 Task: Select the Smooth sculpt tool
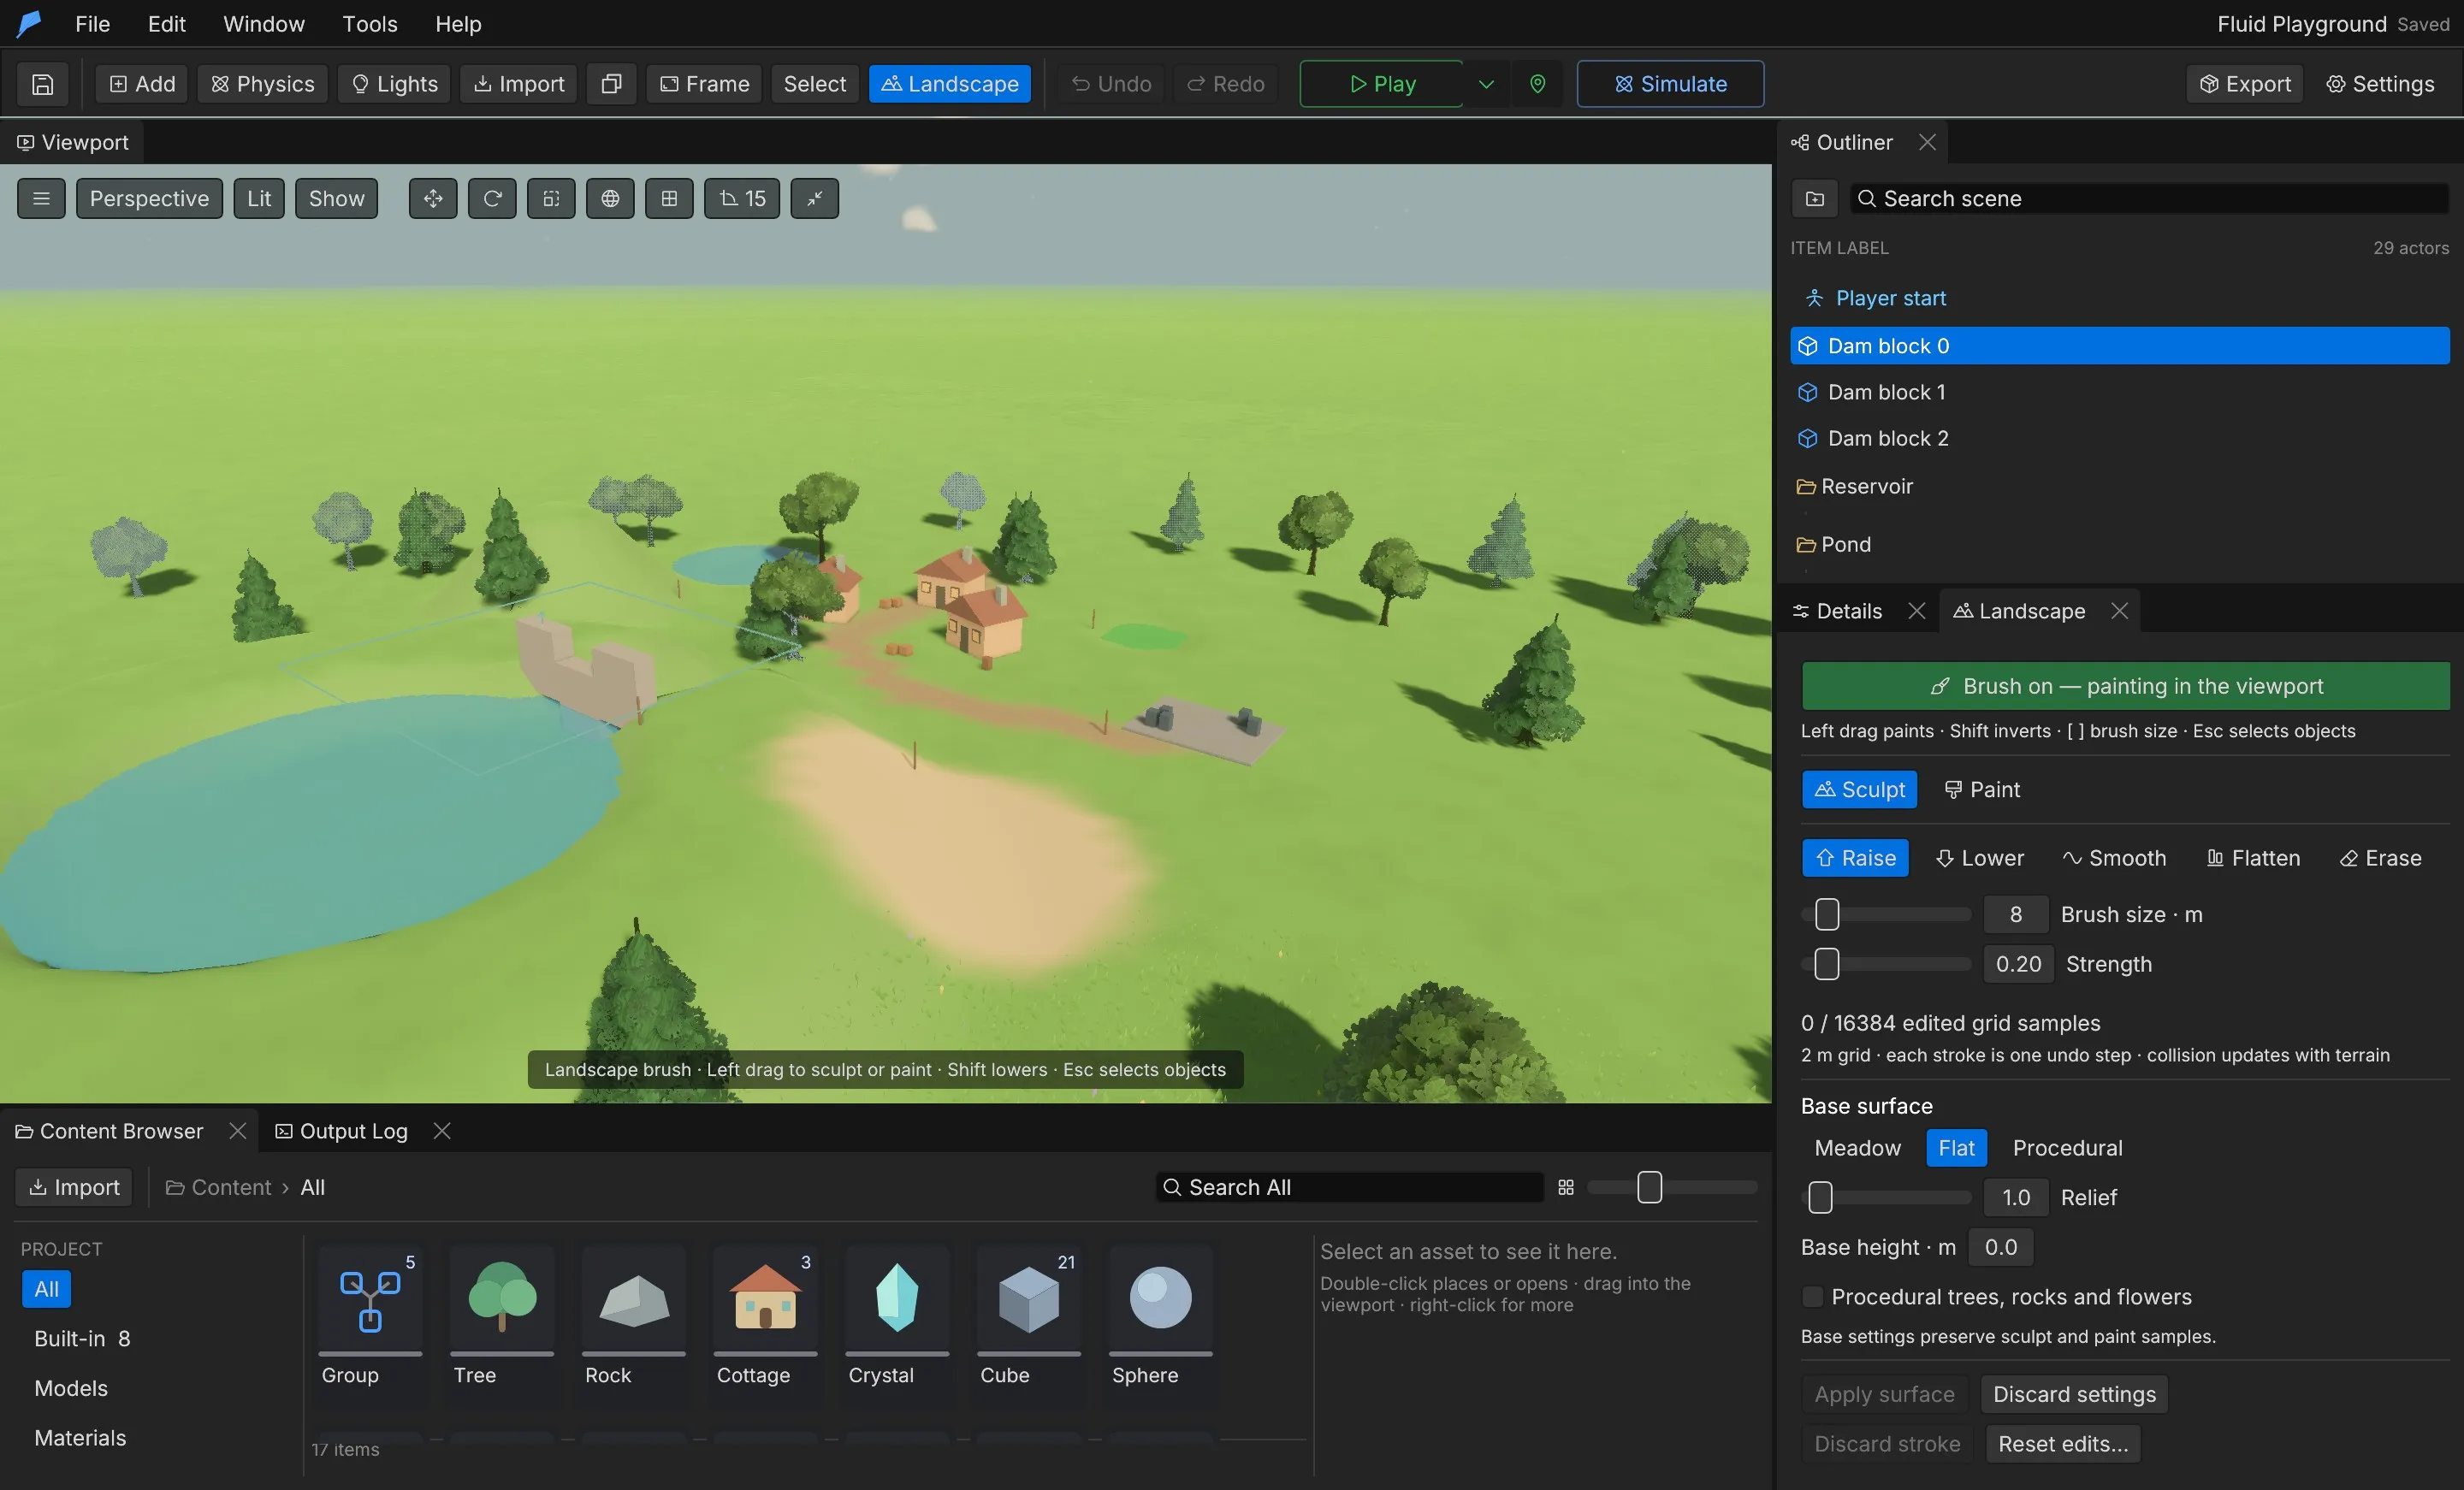[x=2114, y=858]
